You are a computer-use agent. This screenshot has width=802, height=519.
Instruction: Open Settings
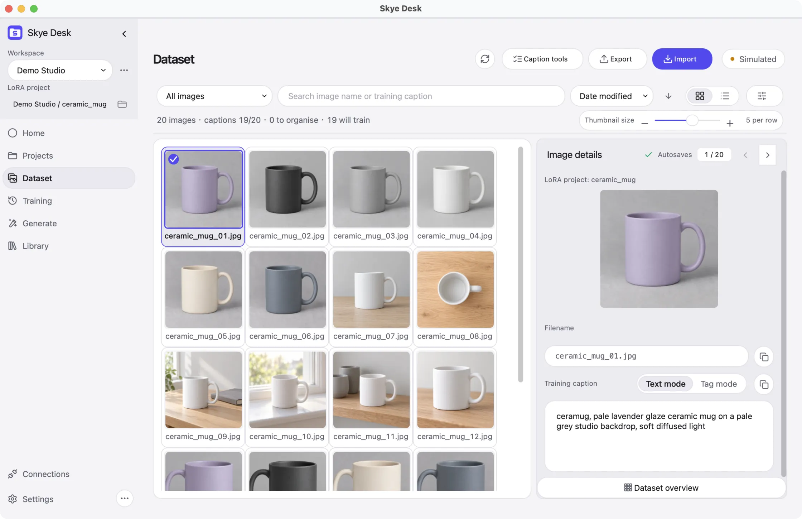(31, 499)
